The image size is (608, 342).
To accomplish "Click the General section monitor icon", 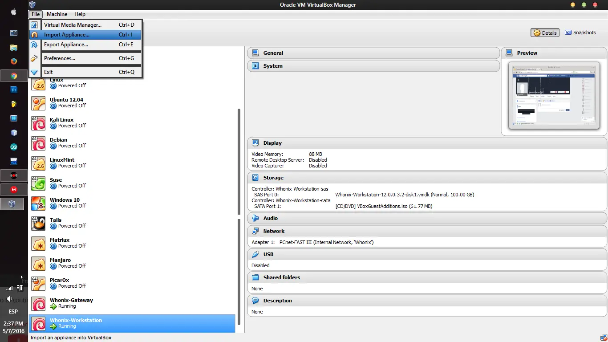I will pos(255,53).
